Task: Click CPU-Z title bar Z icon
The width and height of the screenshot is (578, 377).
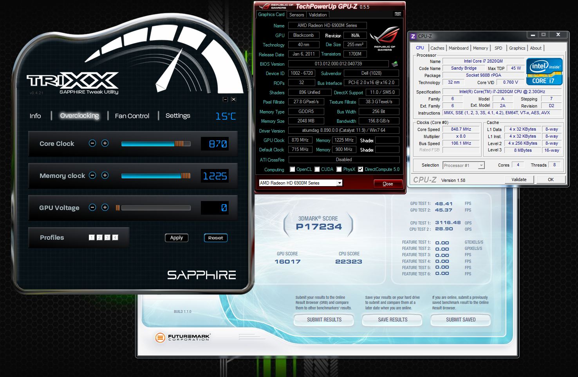Action: point(413,36)
